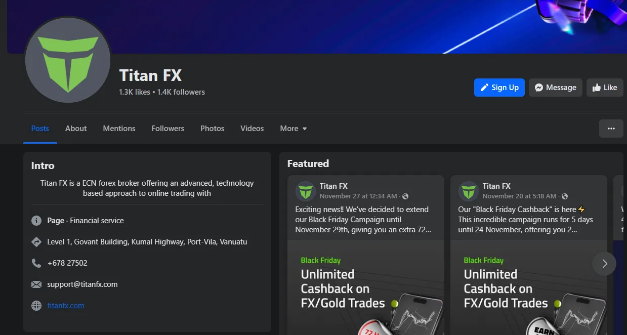Image resolution: width=627 pixels, height=335 pixels.
Task: Open Messenger via the Message button
Action: pyautogui.click(x=556, y=88)
